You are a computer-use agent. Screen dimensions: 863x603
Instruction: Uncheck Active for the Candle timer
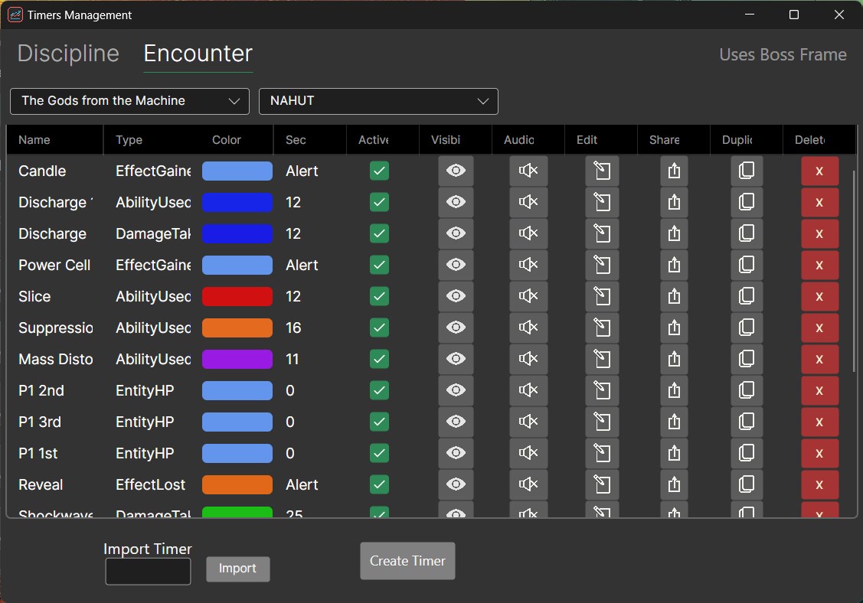coord(379,171)
